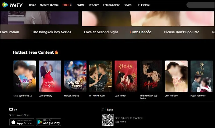Select the Hi! My Mr. Right poster
The image size is (215, 128).
tap(100, 76)
